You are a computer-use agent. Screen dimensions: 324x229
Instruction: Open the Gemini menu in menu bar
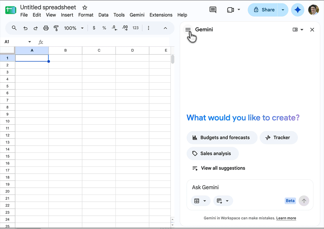[x=137, y=15]
